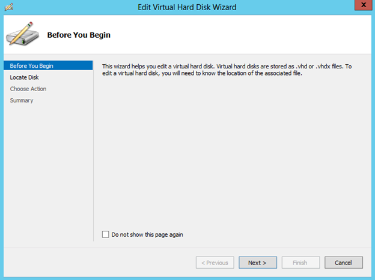Click the grayed-out < Previous button

[x=215, y=263]
